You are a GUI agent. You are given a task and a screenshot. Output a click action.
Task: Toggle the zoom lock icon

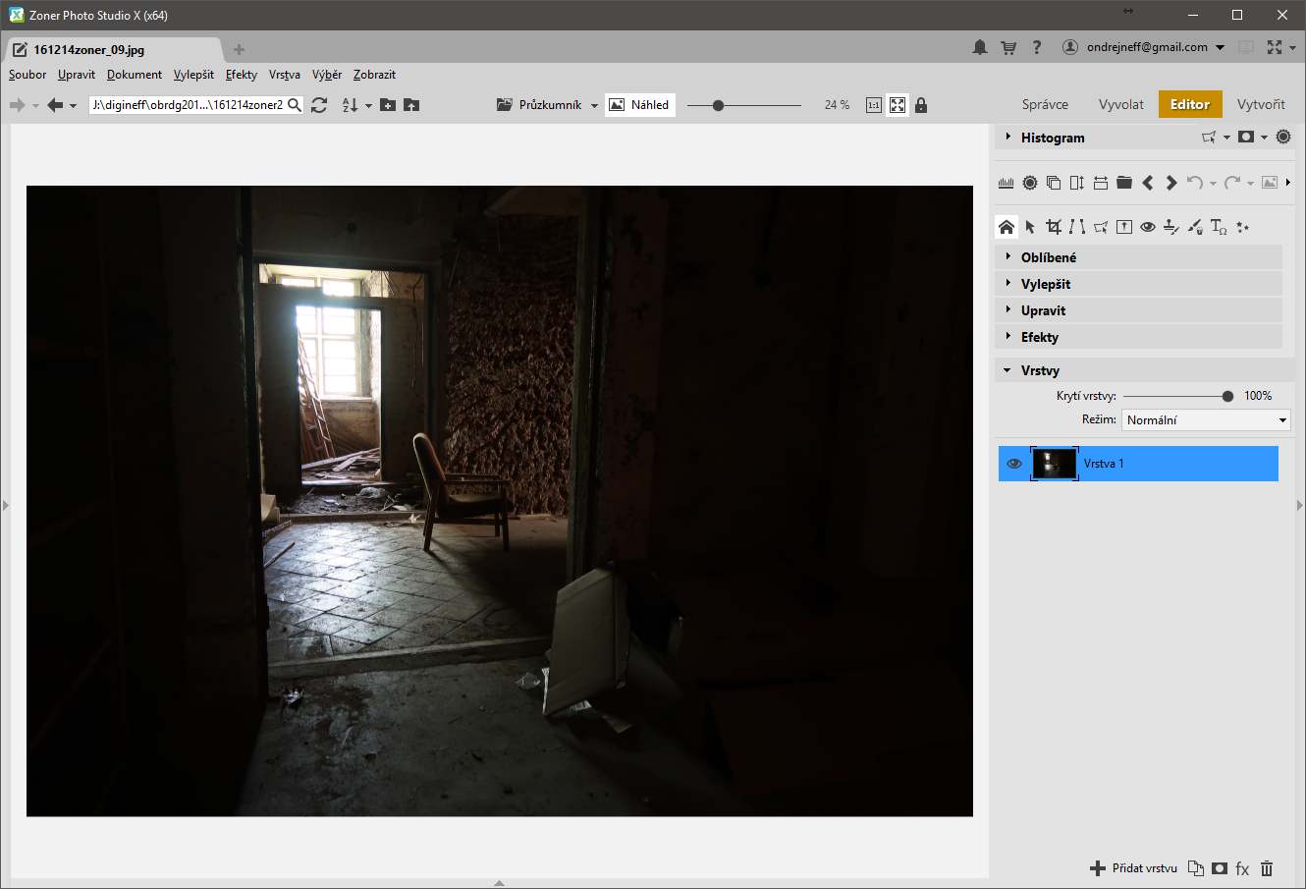(921, 105)
